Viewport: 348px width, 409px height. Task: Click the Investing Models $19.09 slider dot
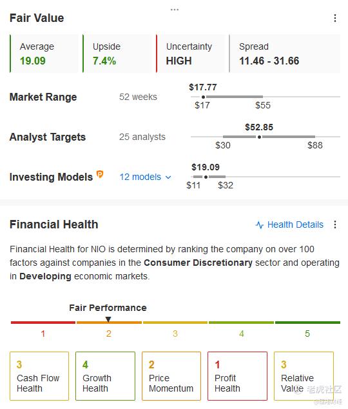206,177
